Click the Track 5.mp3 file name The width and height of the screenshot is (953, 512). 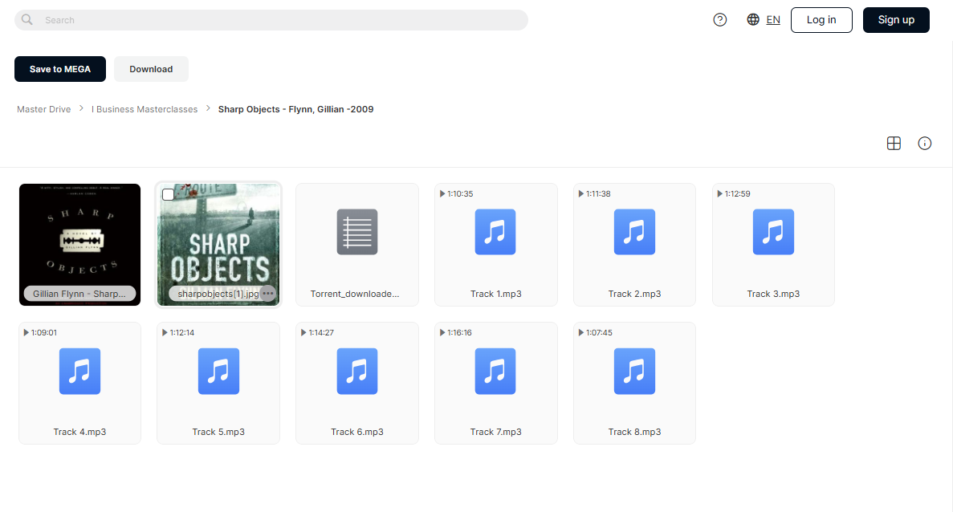click(219, 432)
